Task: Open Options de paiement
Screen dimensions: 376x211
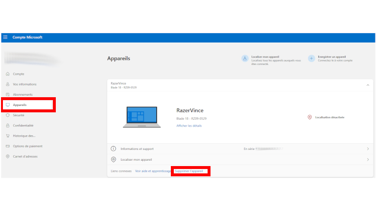Action: coord(28,146)
